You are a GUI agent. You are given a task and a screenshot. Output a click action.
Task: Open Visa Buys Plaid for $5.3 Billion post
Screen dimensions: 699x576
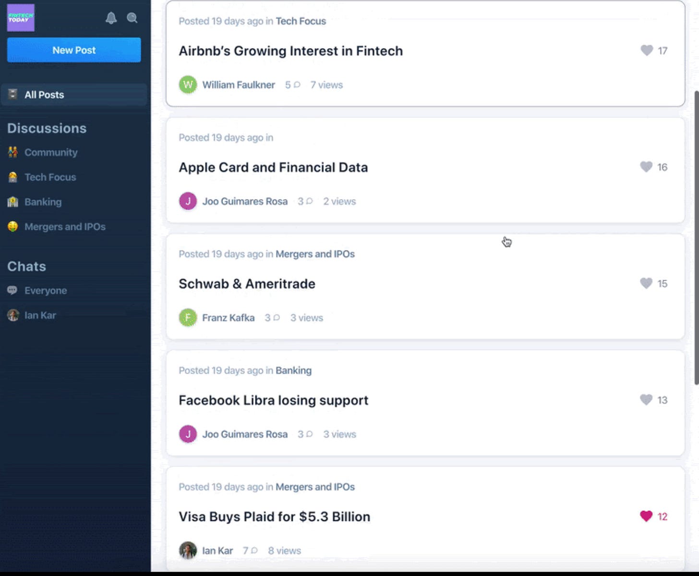pos(274,517)
